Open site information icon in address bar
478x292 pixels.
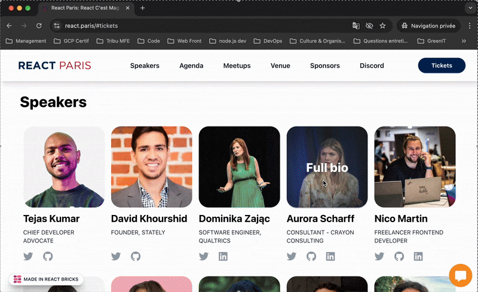(57, 26)
